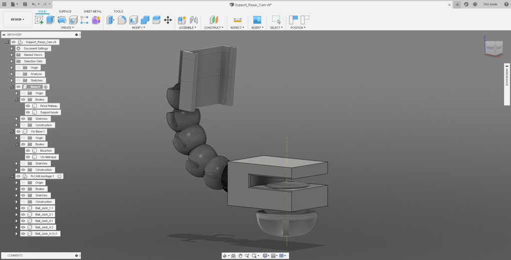
Task: Choose the Fillet tool in Modify
Action: point(122,20)
